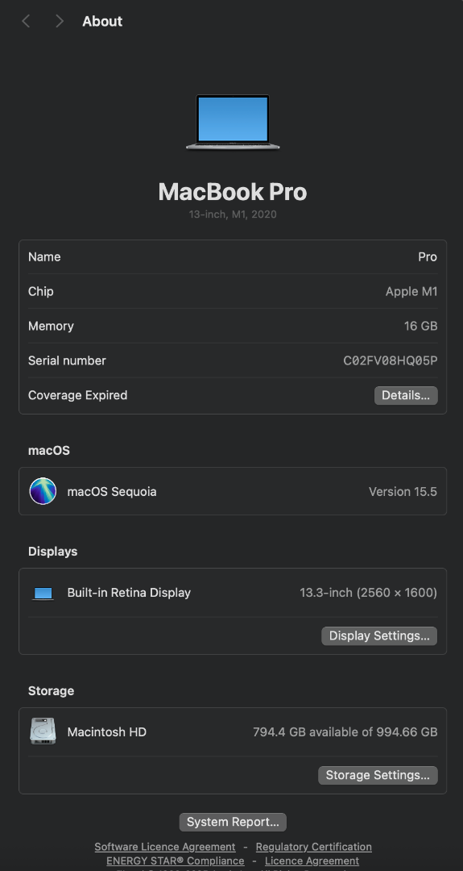The height and width of the screenshot is (871, 463).
Task: Click the macOS Sequoia version row
Action: (233, 491)
